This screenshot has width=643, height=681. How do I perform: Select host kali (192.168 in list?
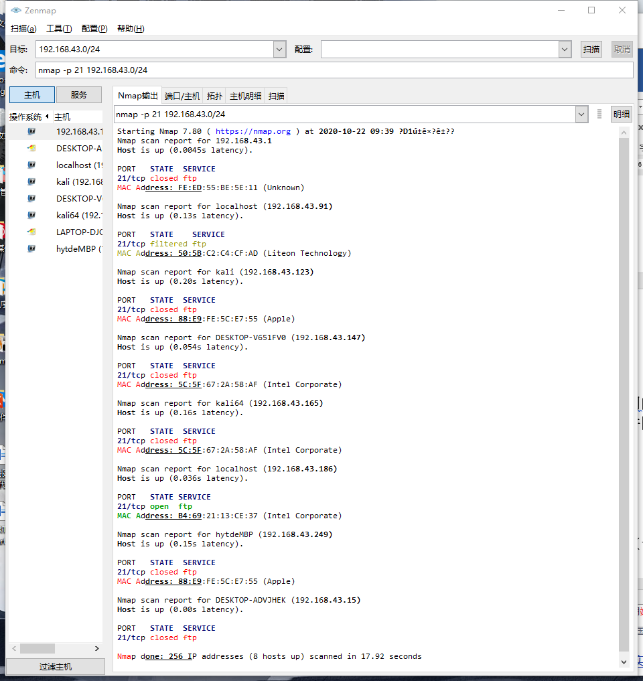coord(56,181)
